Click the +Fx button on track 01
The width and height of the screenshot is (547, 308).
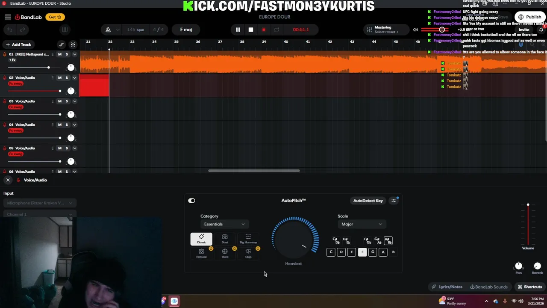[12, 60]
